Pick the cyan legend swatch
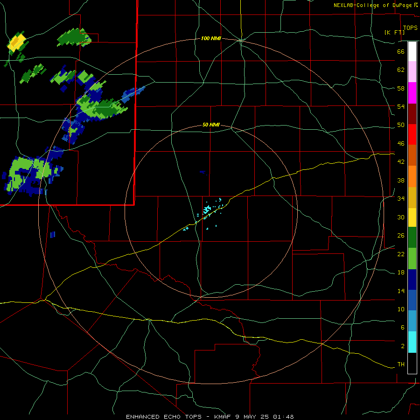The image size is (420, 420). pyautogui.click(x=412, y=342)
